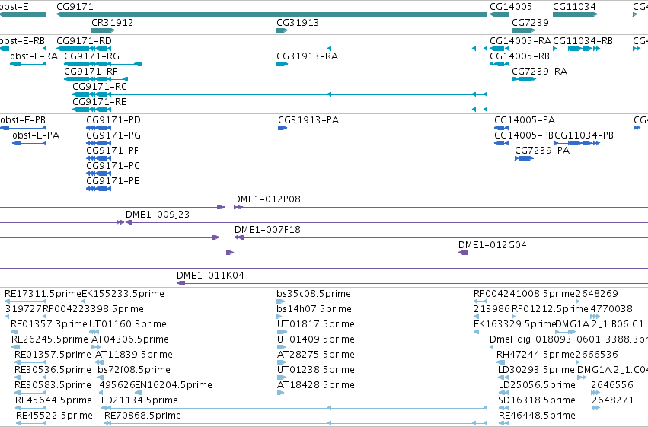Select EST LD30293.5prime
This screenshot has height=427, width=648.
504,378
